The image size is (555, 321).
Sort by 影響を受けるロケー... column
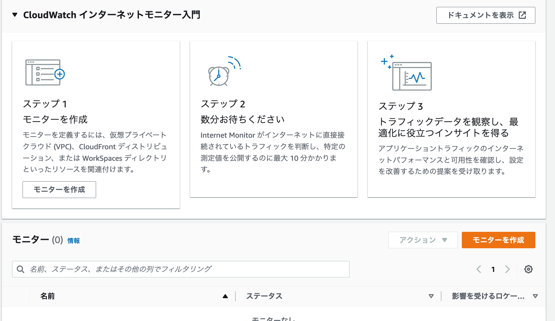click(488, 296)
